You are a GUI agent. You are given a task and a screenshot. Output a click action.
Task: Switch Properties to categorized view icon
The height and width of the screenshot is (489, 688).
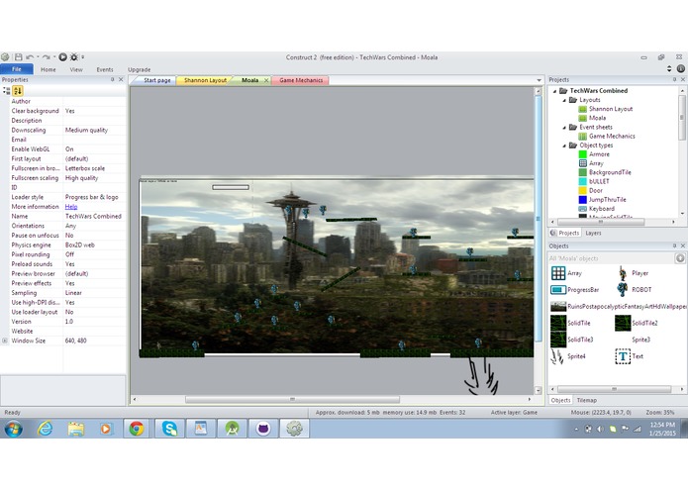point(7,91)
